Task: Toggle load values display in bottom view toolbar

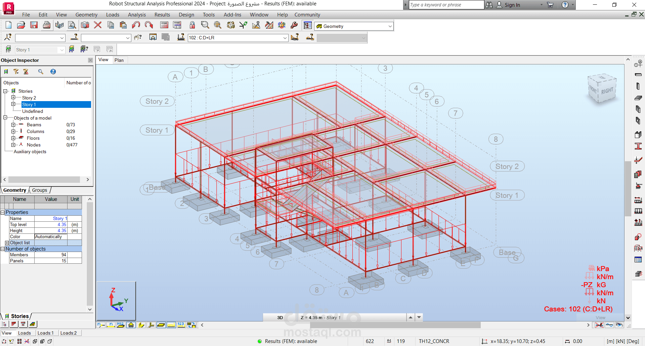Action: tap(181, 325)
